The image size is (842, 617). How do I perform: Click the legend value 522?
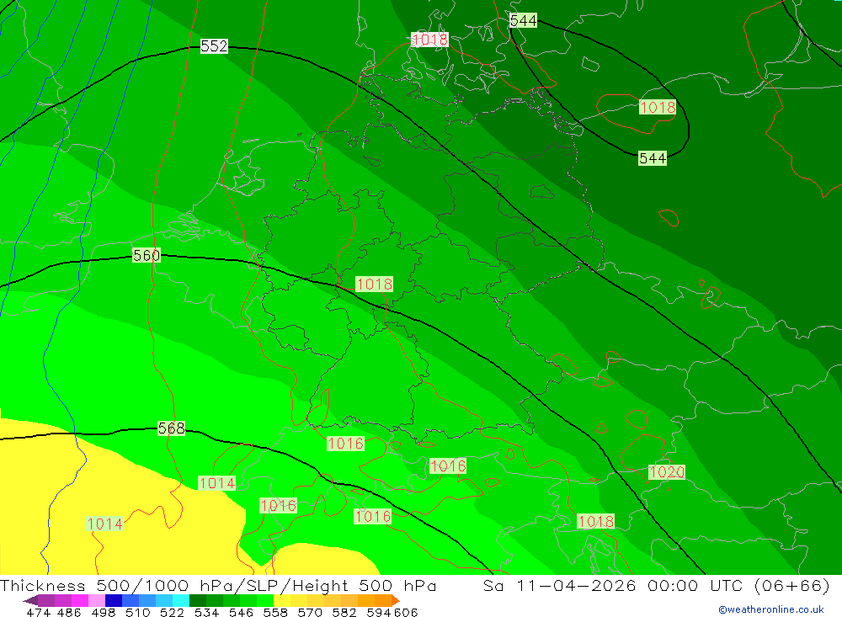coord(172,612)
